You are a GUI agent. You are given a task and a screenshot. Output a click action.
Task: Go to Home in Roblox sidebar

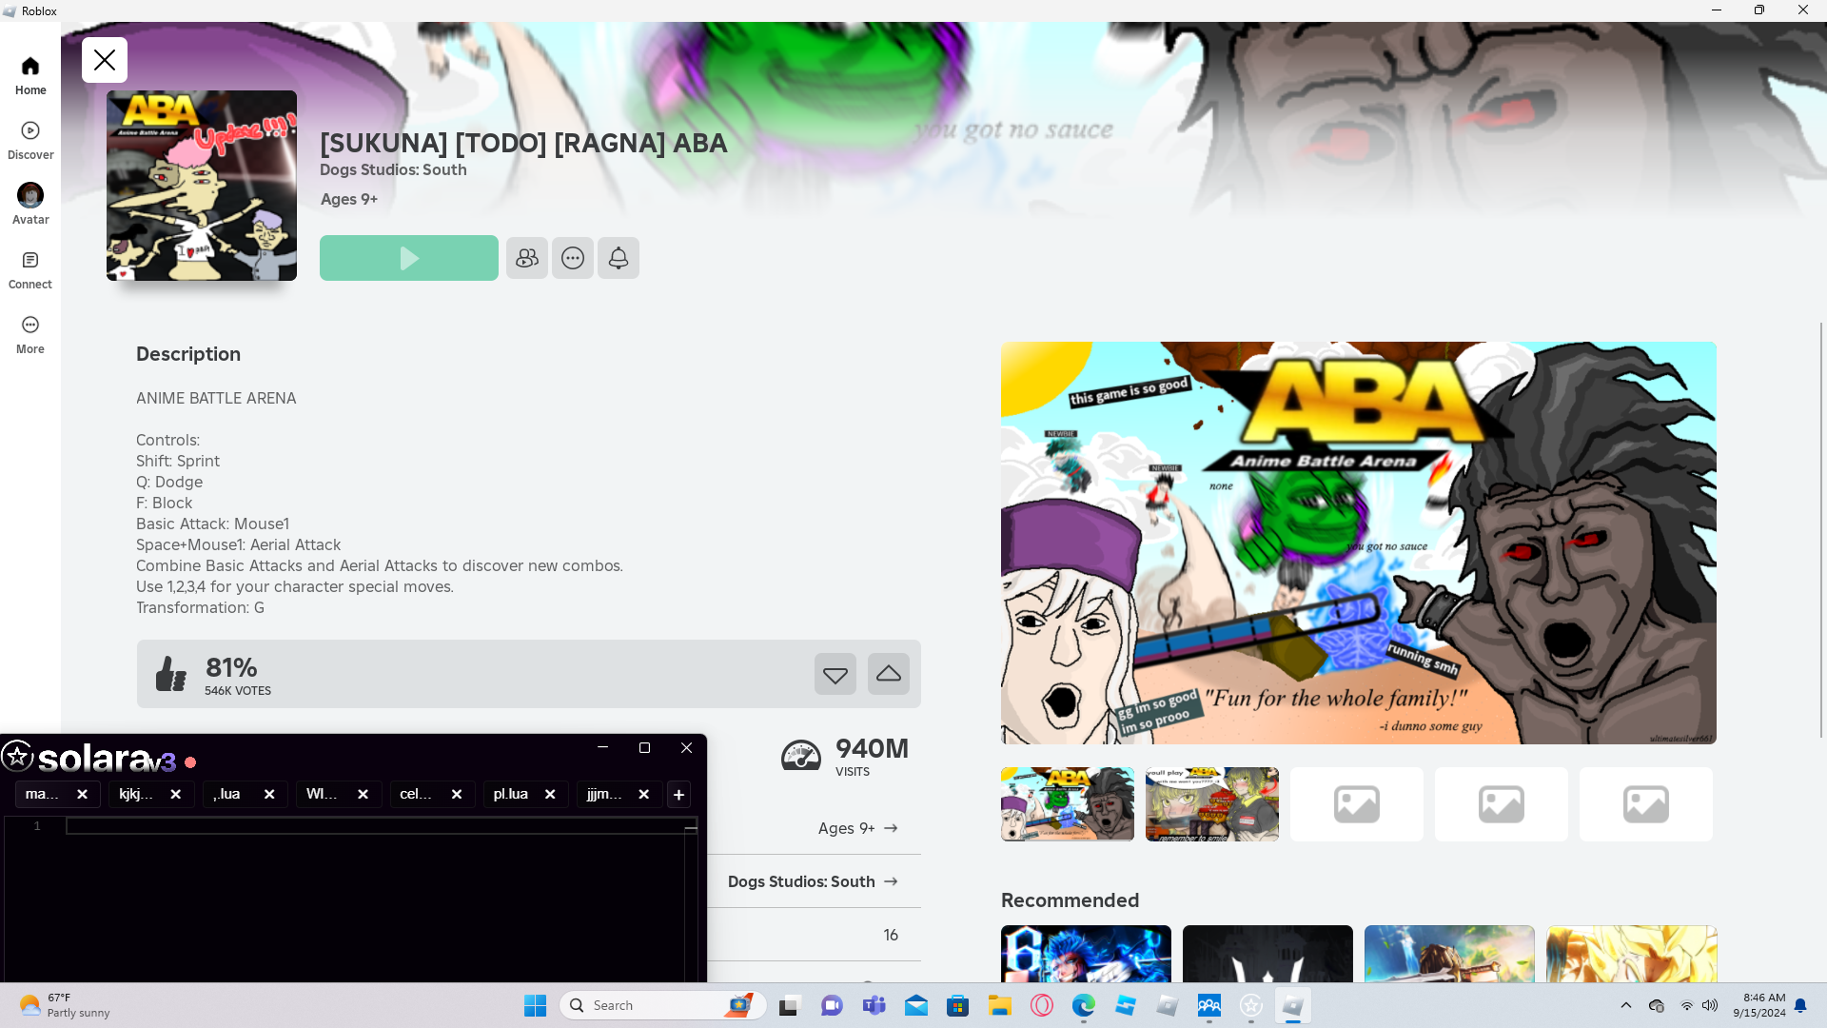point(30,75)
